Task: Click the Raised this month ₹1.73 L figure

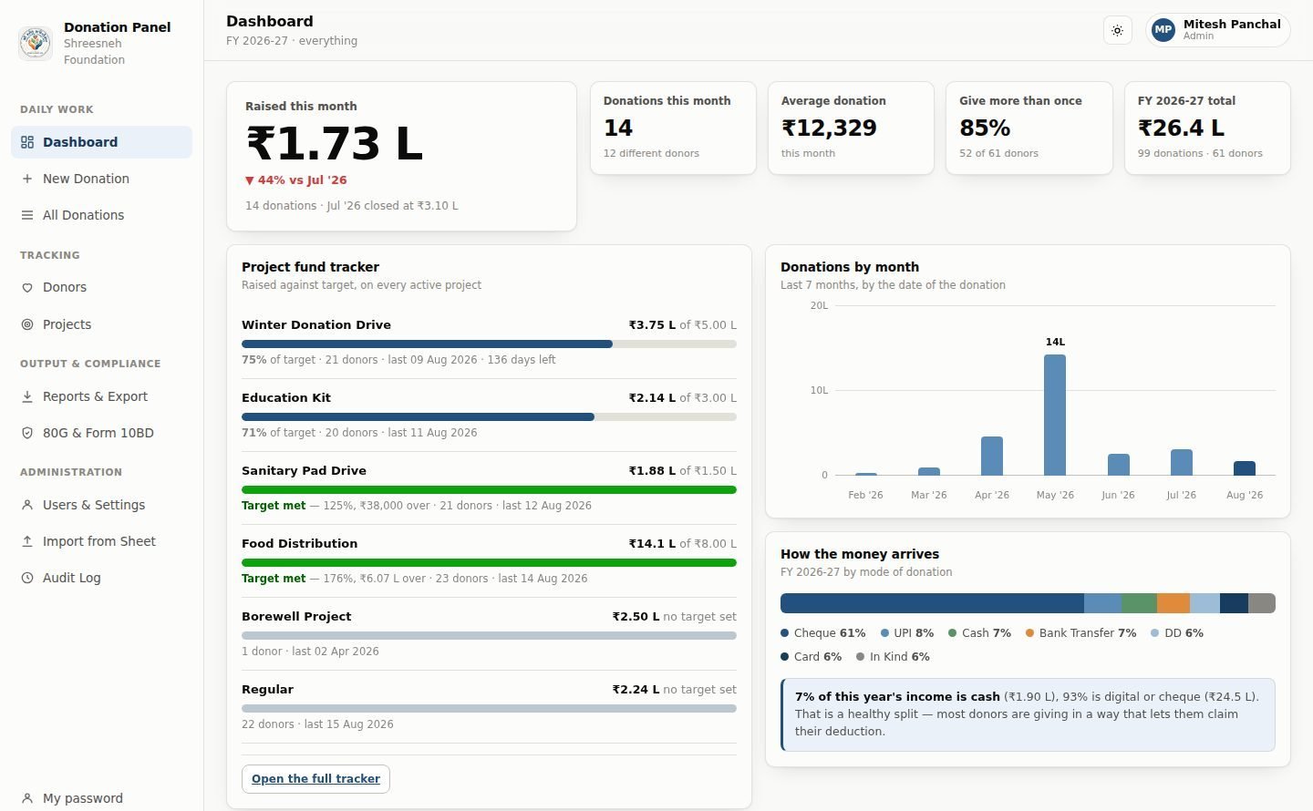Action: point(335,144)
